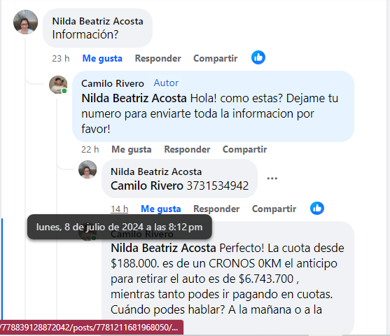Click Nilda Beatriz Acosta mention in the Perfecto reply

click(x=163, y=248)
